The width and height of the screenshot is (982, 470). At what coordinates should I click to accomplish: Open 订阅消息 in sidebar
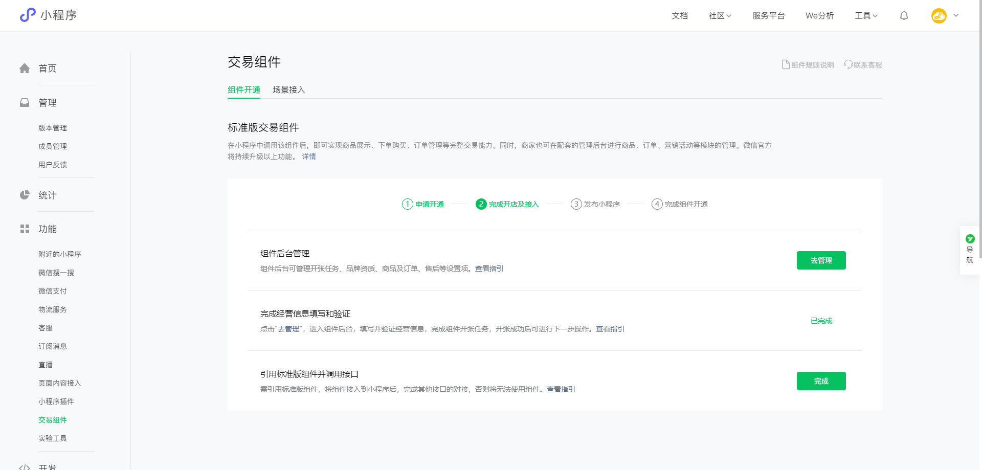tap(53, 346)
